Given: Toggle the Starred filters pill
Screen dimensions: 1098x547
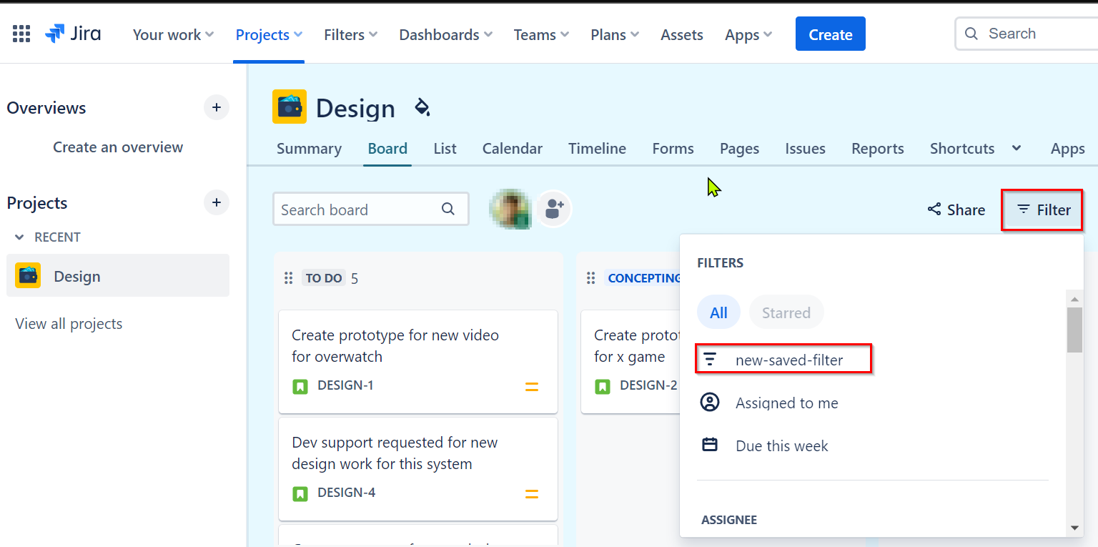Looking at the screenshot, I should (x=786, y=312).
